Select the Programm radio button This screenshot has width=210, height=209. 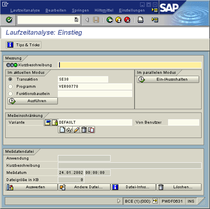click(10, 87)
